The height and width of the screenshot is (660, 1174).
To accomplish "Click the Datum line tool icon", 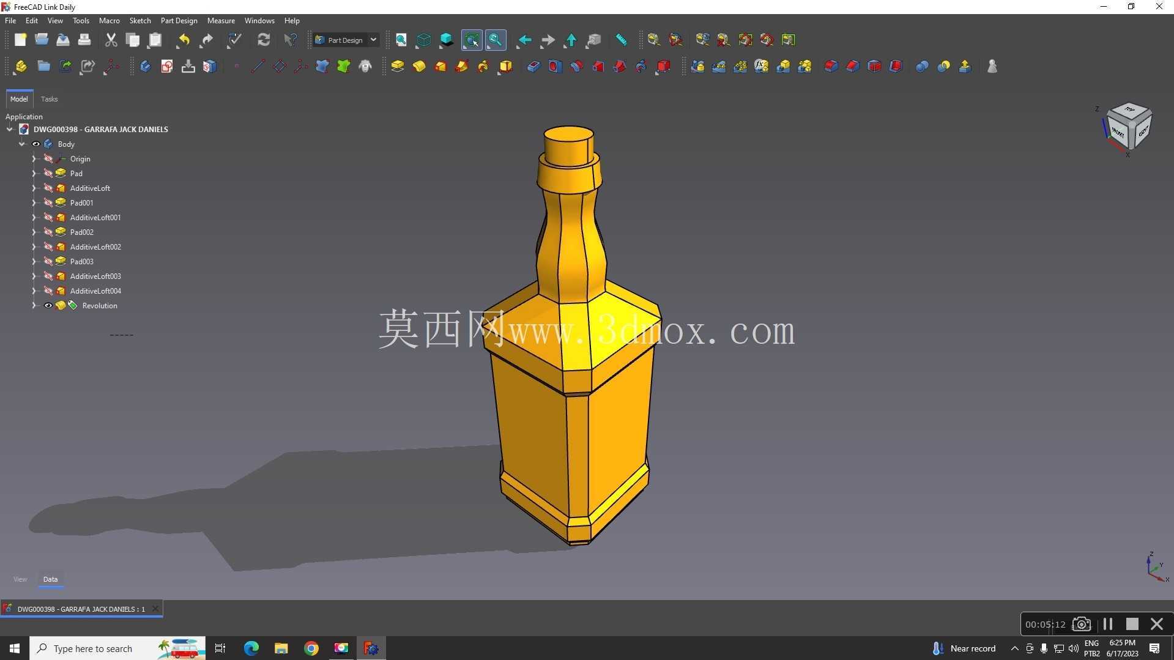I will (258, 67).
